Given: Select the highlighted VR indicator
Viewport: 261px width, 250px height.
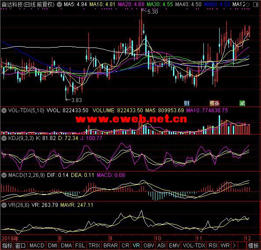Looking at the screenshot, I should [x=136, y=246].
